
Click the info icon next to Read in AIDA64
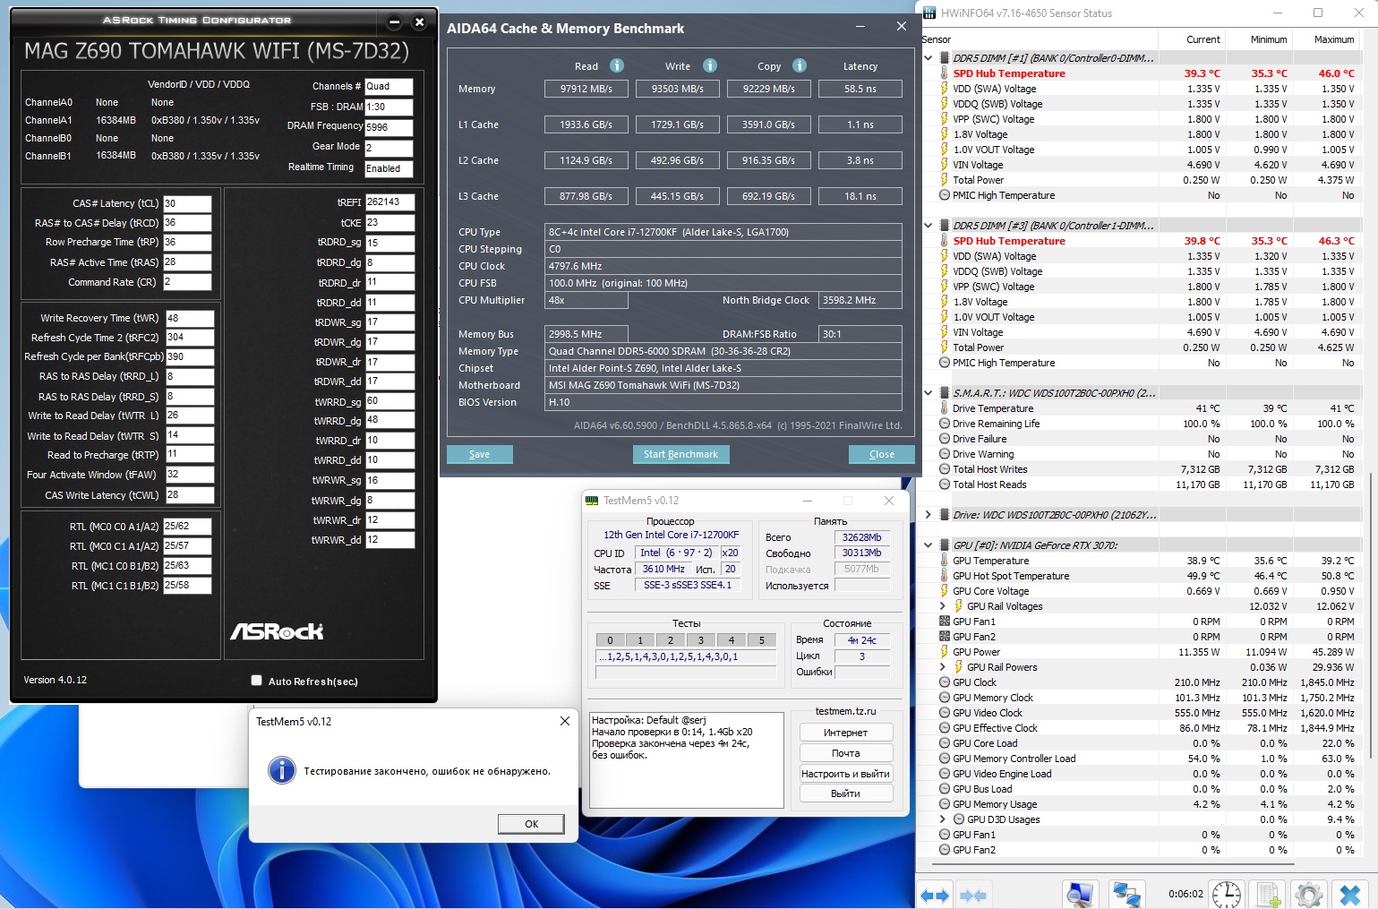tap(617, 65)
